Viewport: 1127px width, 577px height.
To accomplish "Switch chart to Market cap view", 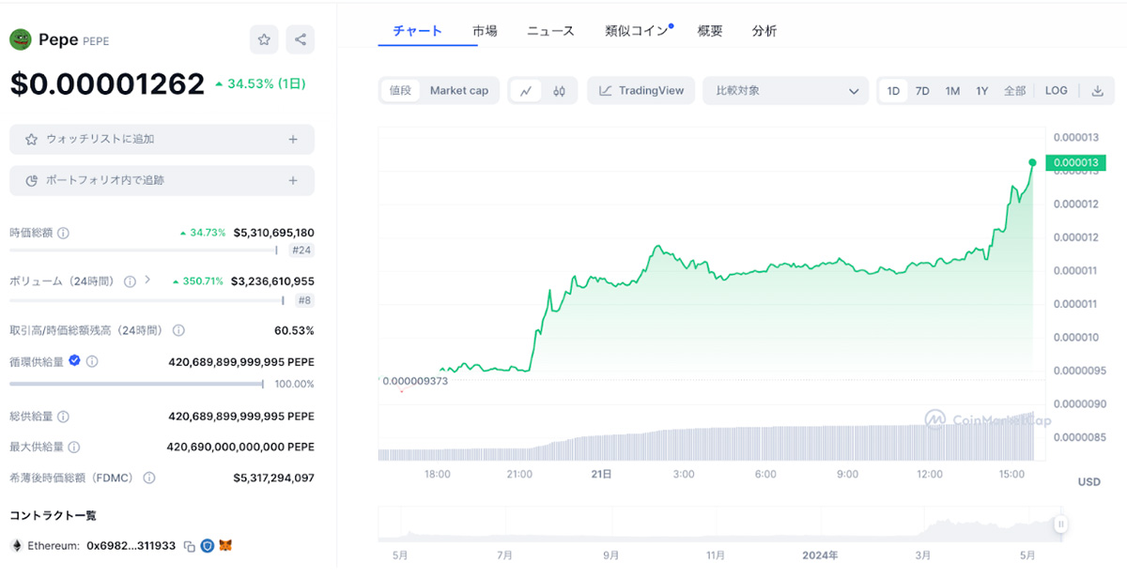I will tap(459, 91).
